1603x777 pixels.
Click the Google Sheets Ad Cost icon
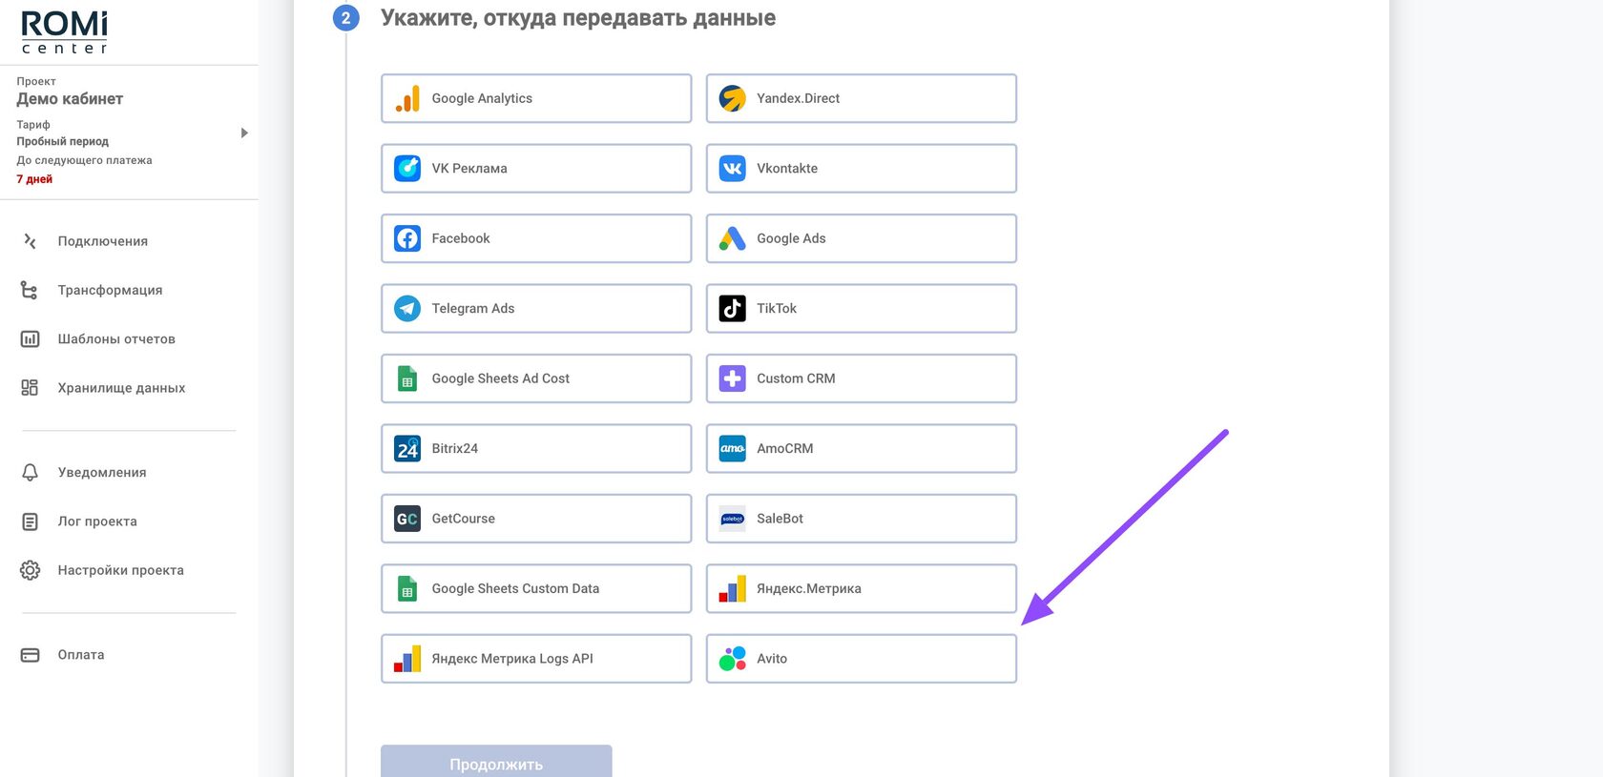pyautogui.click(x=407, y=378)
